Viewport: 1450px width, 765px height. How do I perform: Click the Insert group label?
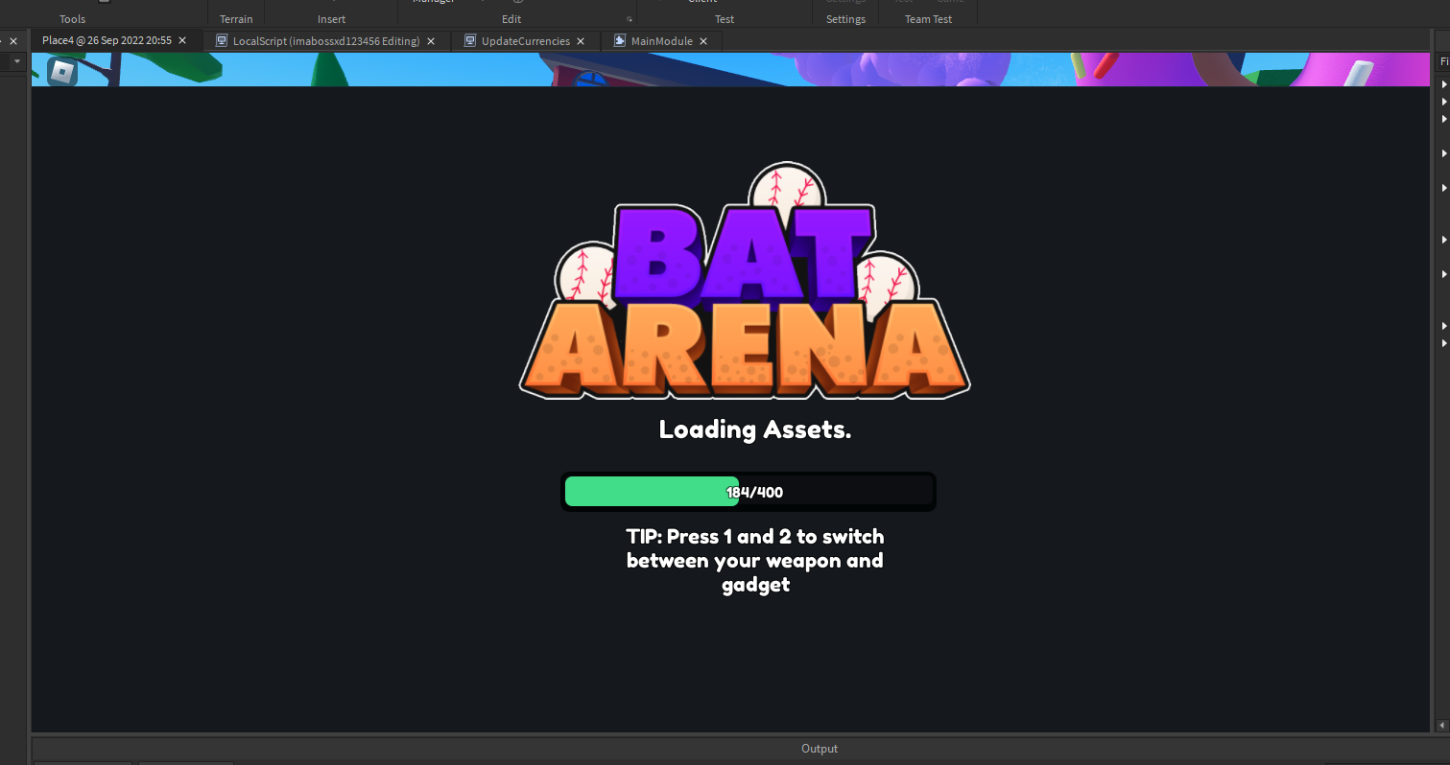tap(331, 19)
